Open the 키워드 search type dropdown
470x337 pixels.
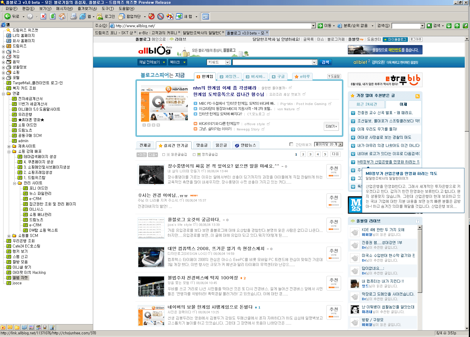click(x=227, y=62)
